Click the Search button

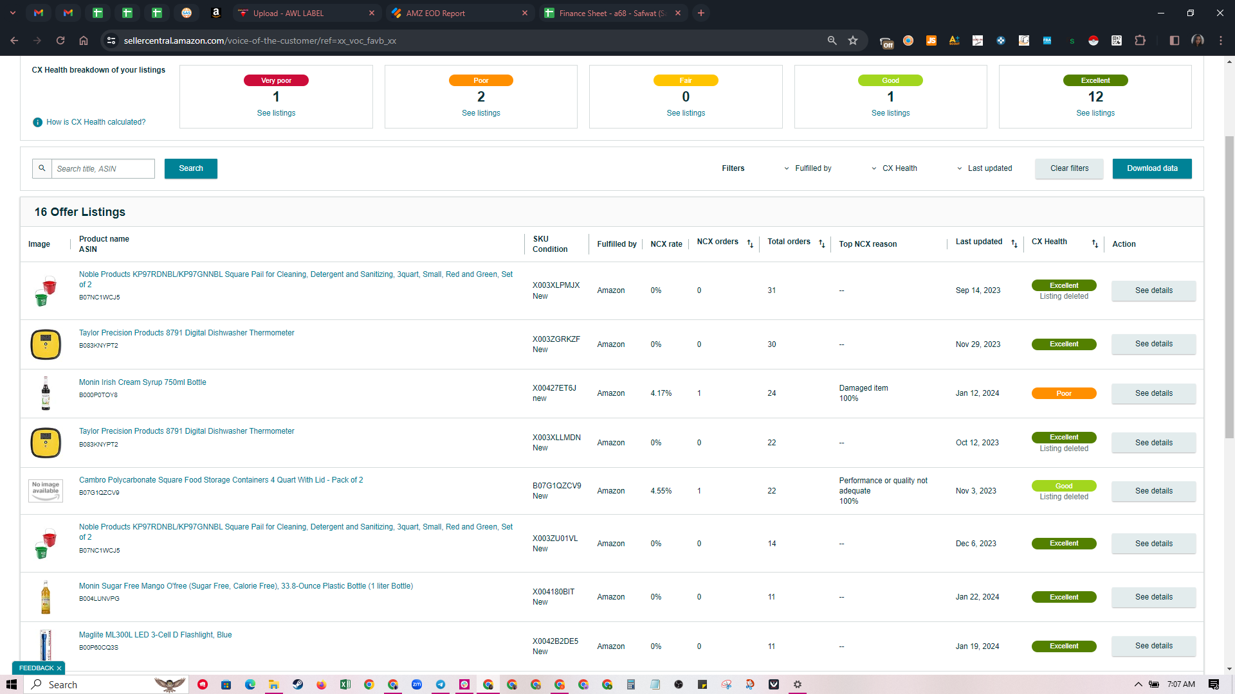click(x=191, y=168)
